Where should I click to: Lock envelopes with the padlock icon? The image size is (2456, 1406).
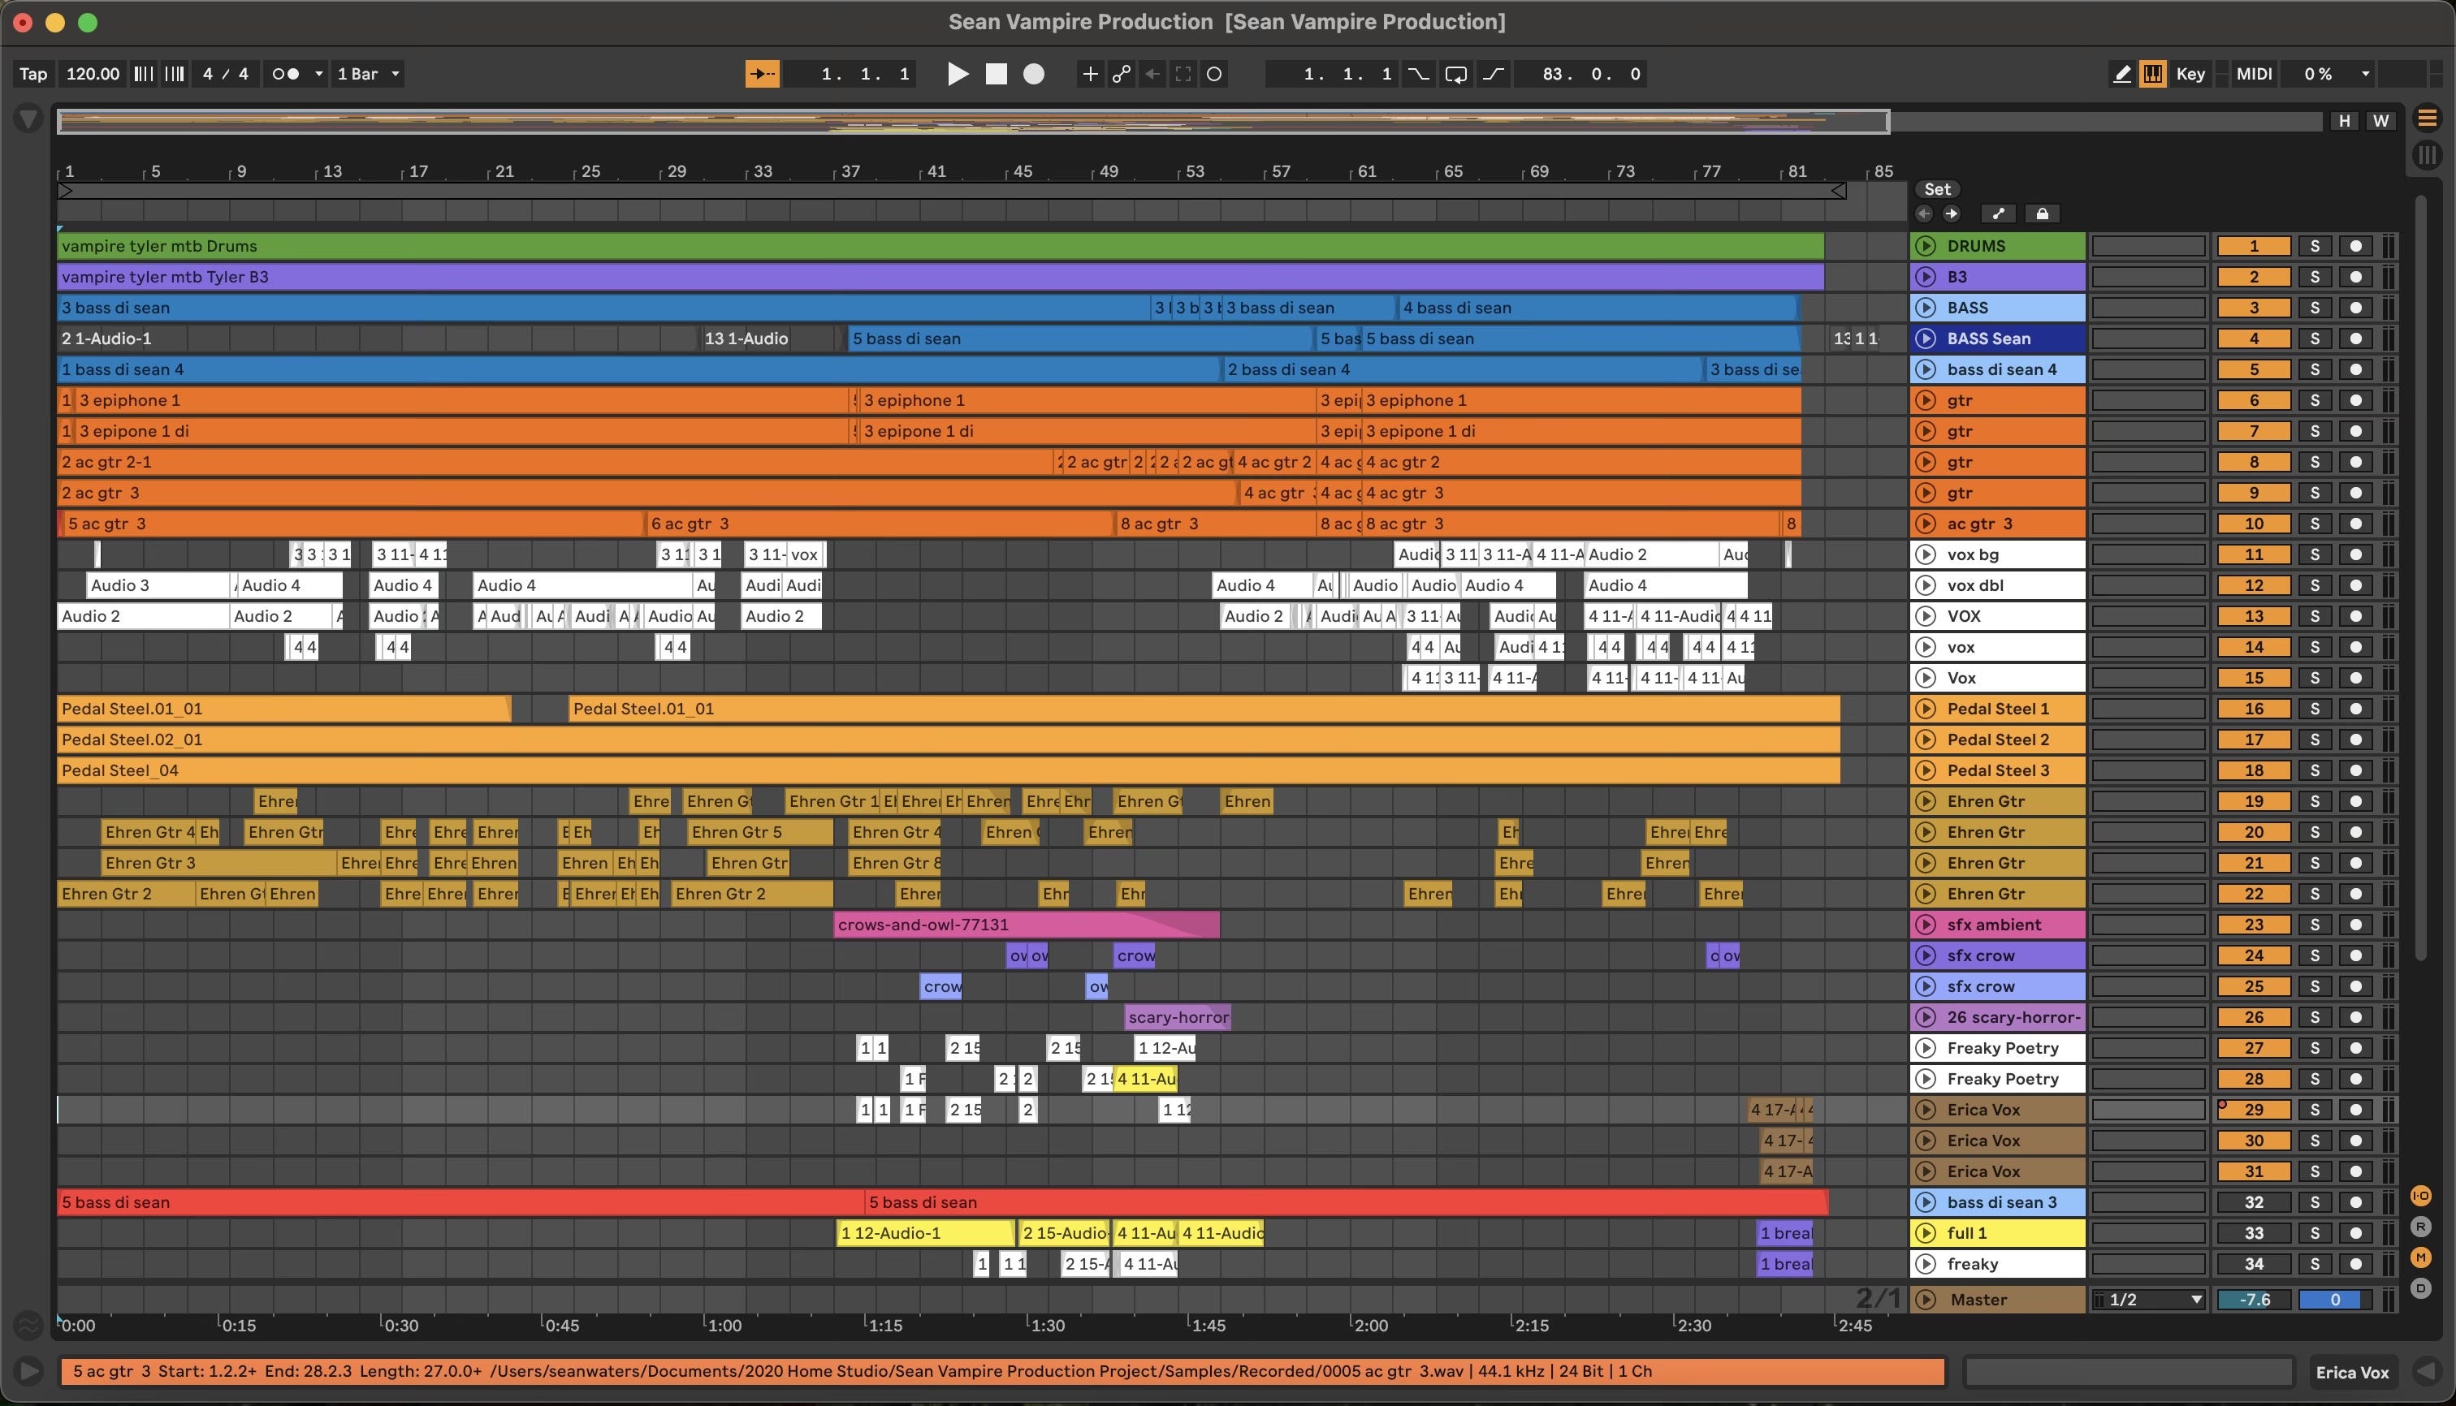(2042, 213)
